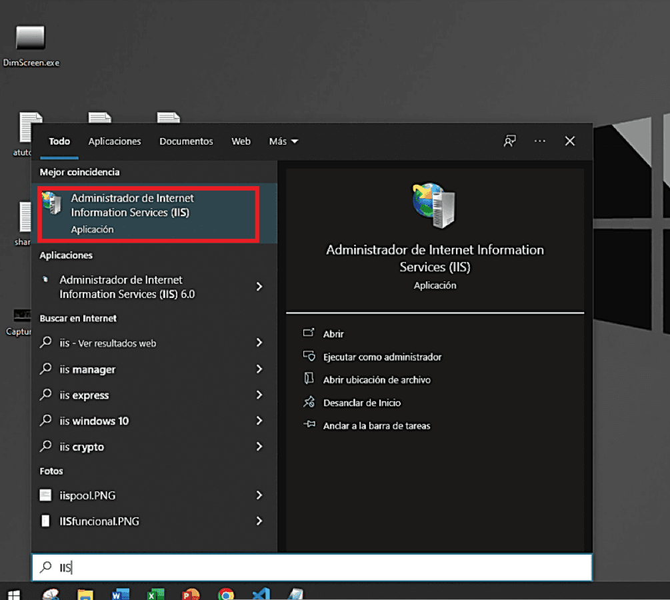Open PowerPoint from the taskbar
The width and height of the screenshot is (670, 600).
click(191, 593)
